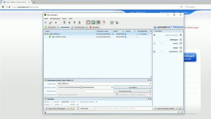This screenshot has width=211, height=119.
Task: Toggle Dateitypen checkbox
Action: click(x=181, y=40)
